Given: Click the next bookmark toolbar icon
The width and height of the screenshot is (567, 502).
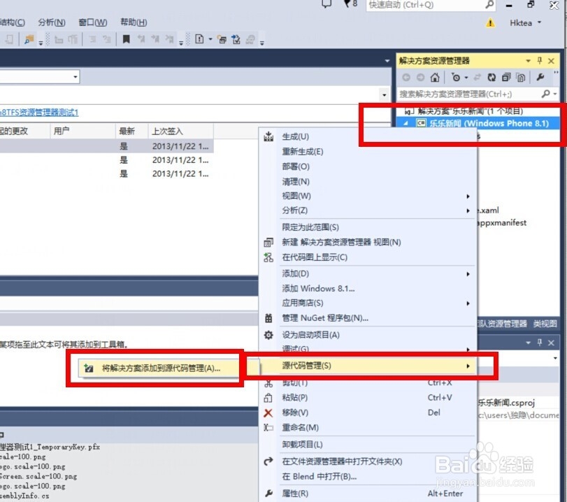Looking at the screenshot, I should coord(155,39).
